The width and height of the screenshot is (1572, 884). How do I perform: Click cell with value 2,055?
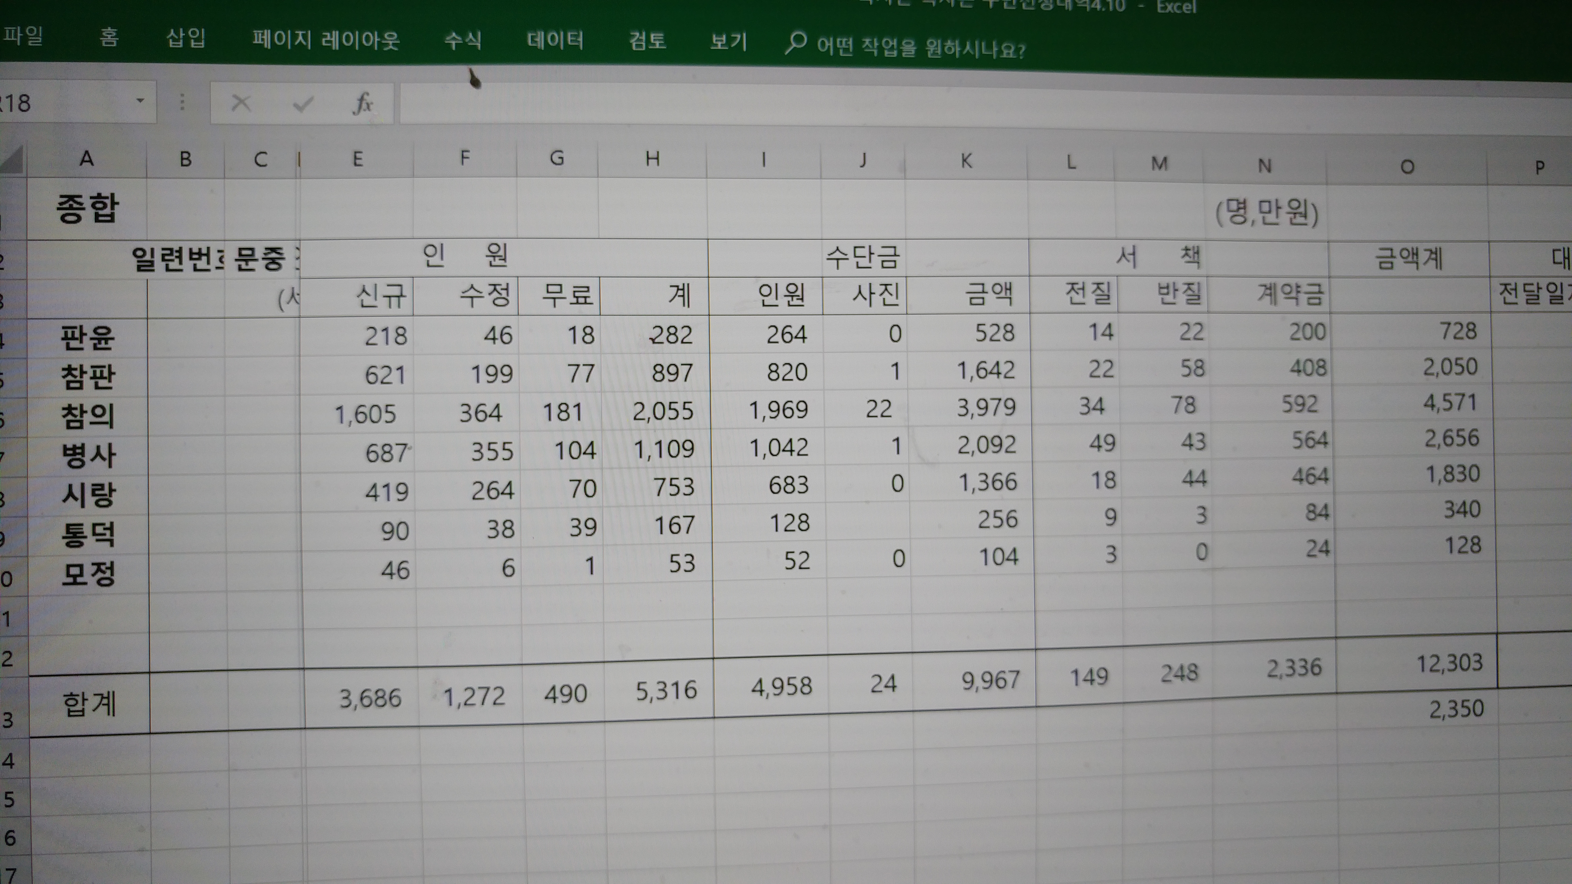coord(656,411)
